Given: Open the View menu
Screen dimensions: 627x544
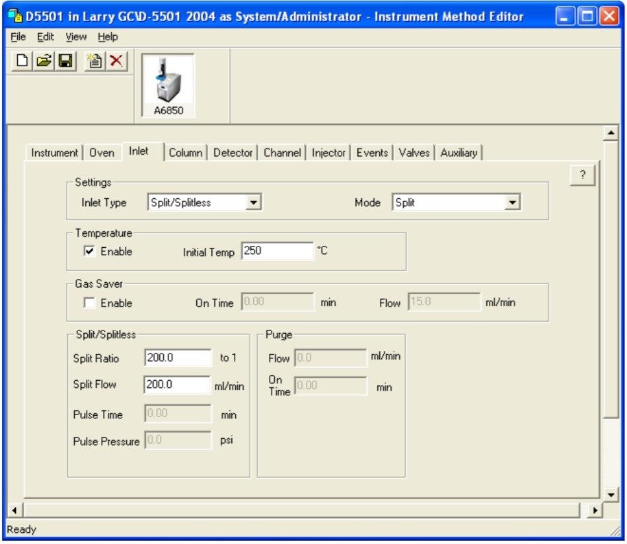Looking at the screenshot, I should (76, 37).
